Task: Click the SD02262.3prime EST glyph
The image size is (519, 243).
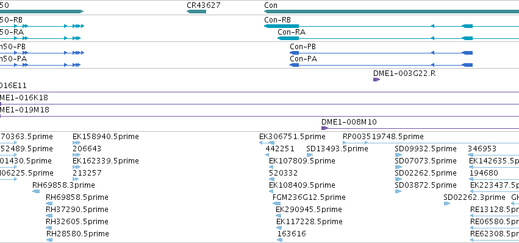Action: (447, 204)
